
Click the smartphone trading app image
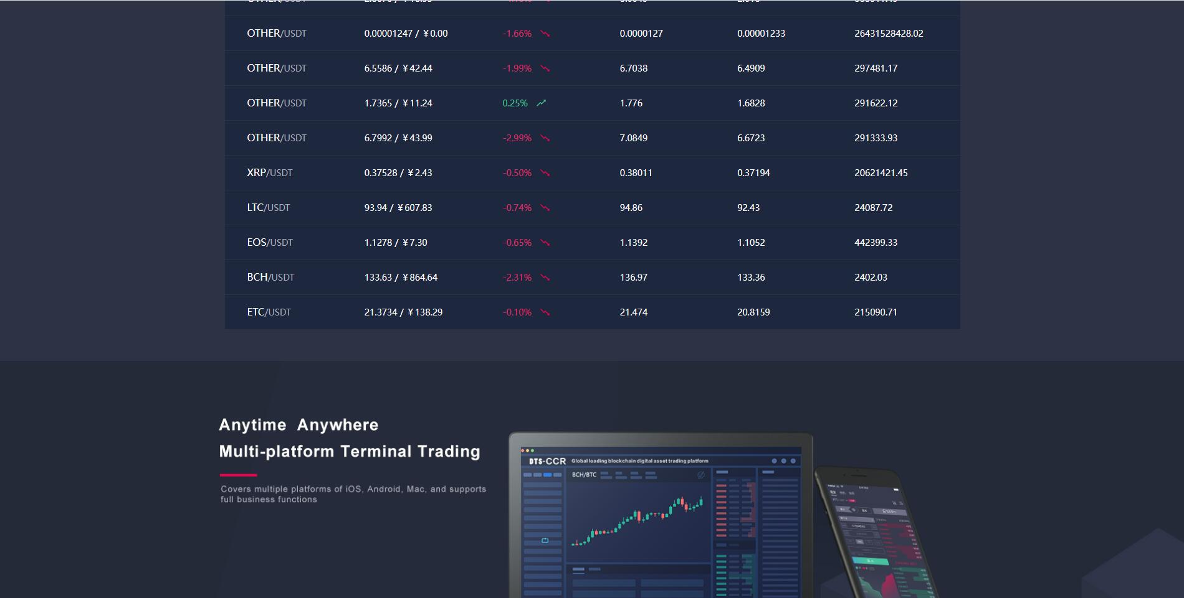click(876, 535)
